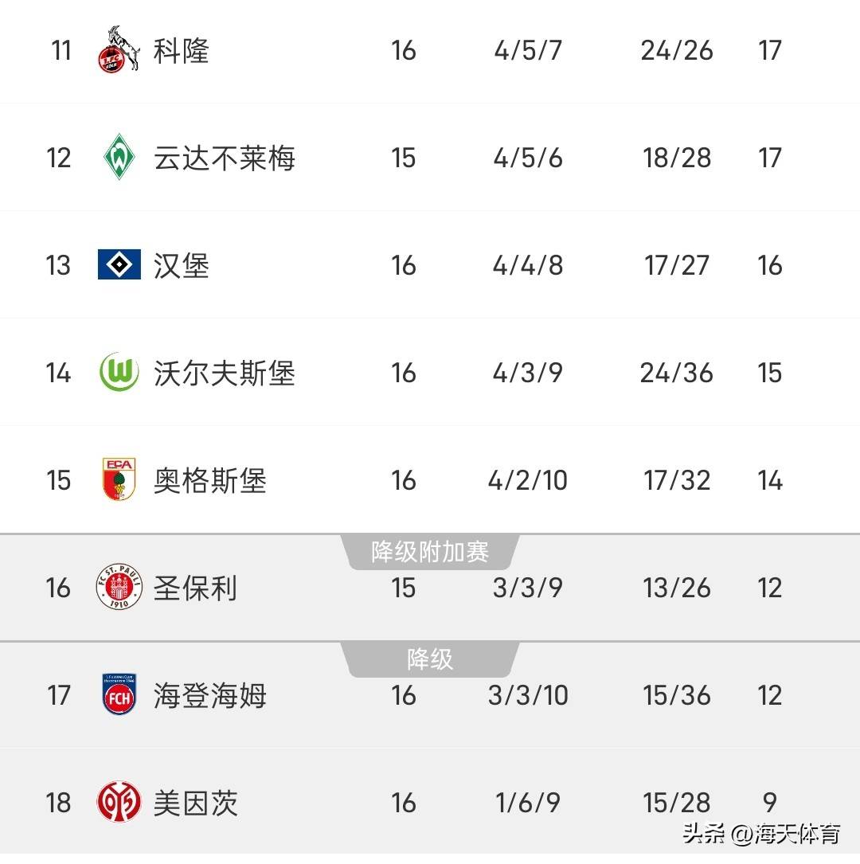Click the Wolfsburg green W logo
Screen dimensions: 860x864
pos(119,373)
